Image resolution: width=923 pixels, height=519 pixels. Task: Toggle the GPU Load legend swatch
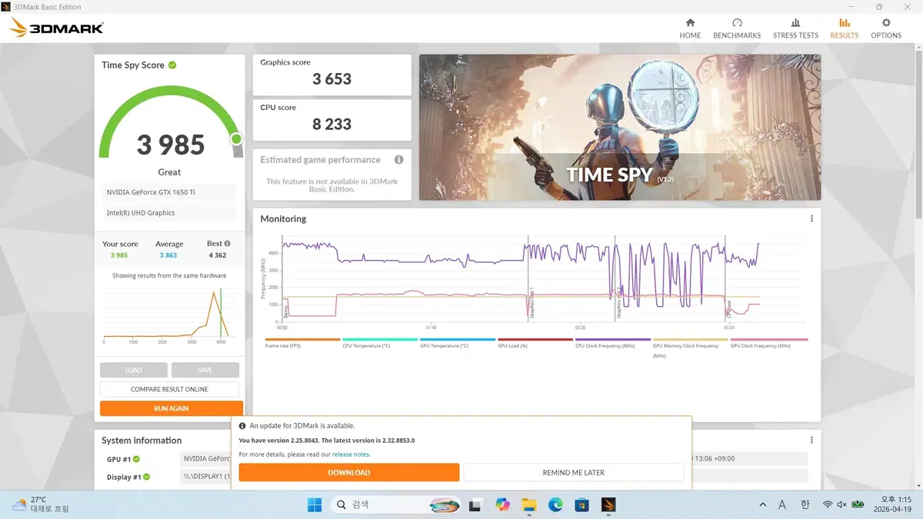click(x=535, y=339)
